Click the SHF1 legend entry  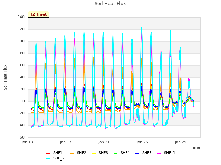tap(54, 153)
